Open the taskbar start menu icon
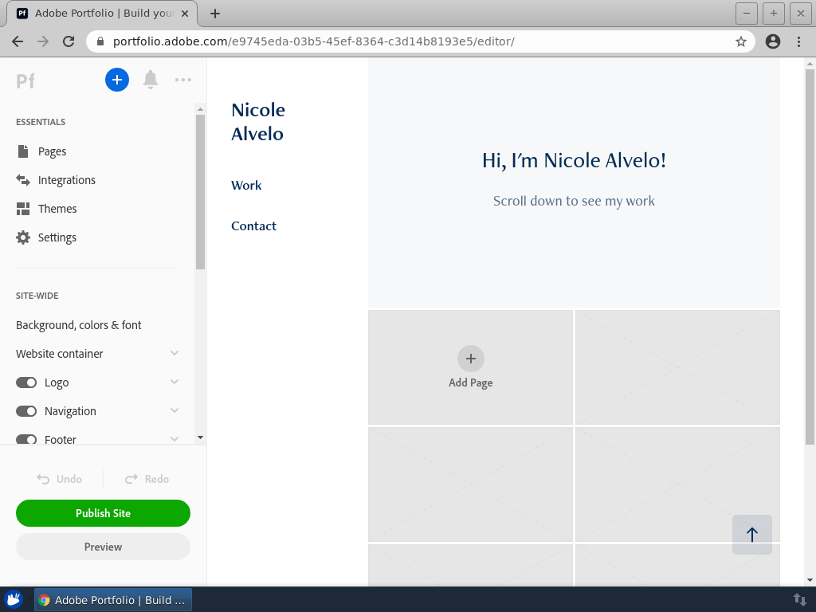Image resolution: width=816 pixels, height=612 pixels. pyautogui.click(x=14, y=599)
